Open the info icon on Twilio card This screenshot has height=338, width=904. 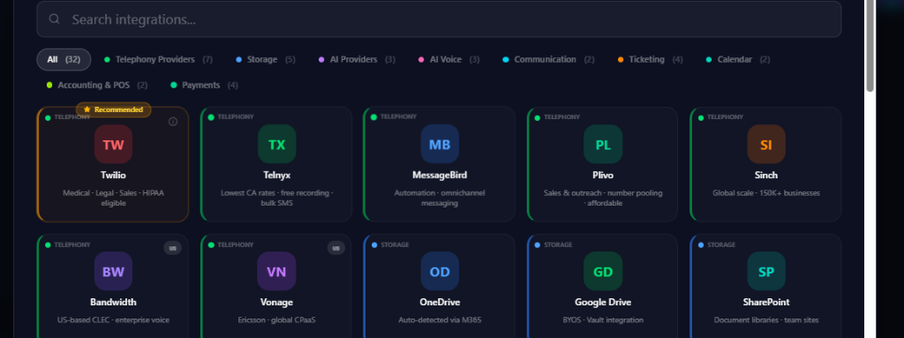point(173,122)
